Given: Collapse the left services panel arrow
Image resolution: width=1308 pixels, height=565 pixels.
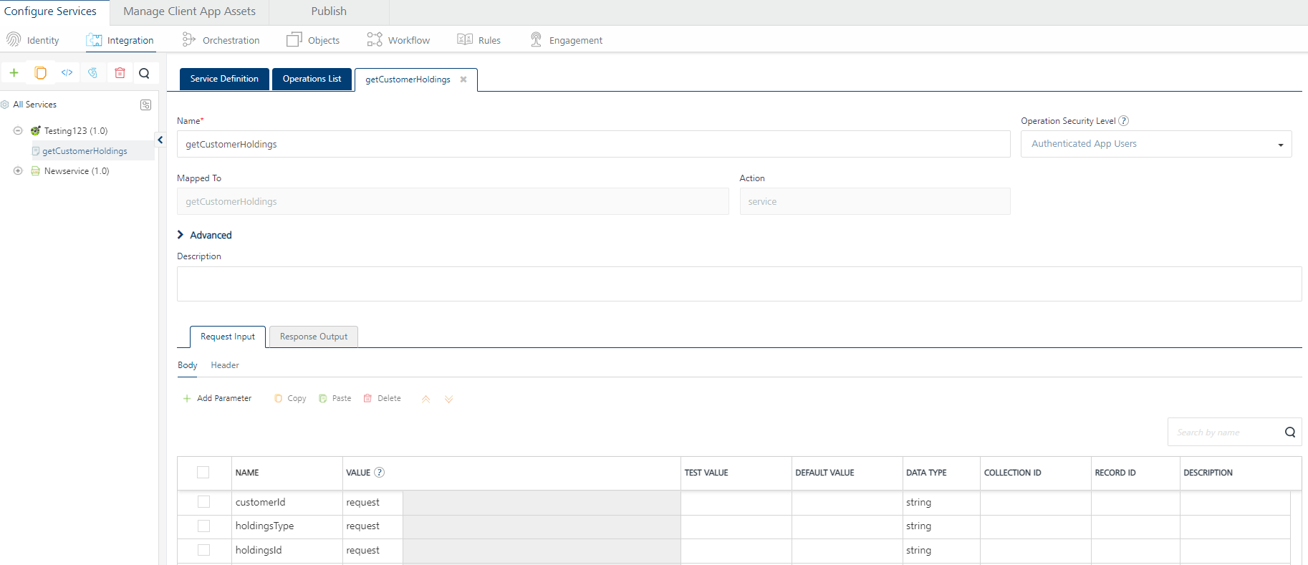Looking at the screenshot, I should coord(160,140).
